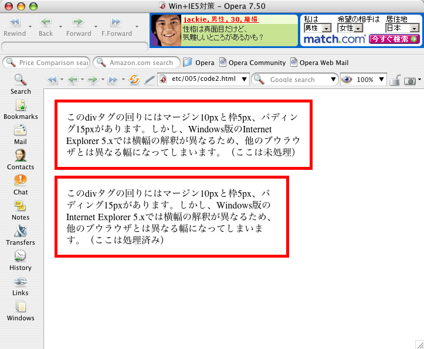The height and width of the screenshot is (349, 424).
Task: Click the yellow minimize window button
Action: click(x=21, y=6)
